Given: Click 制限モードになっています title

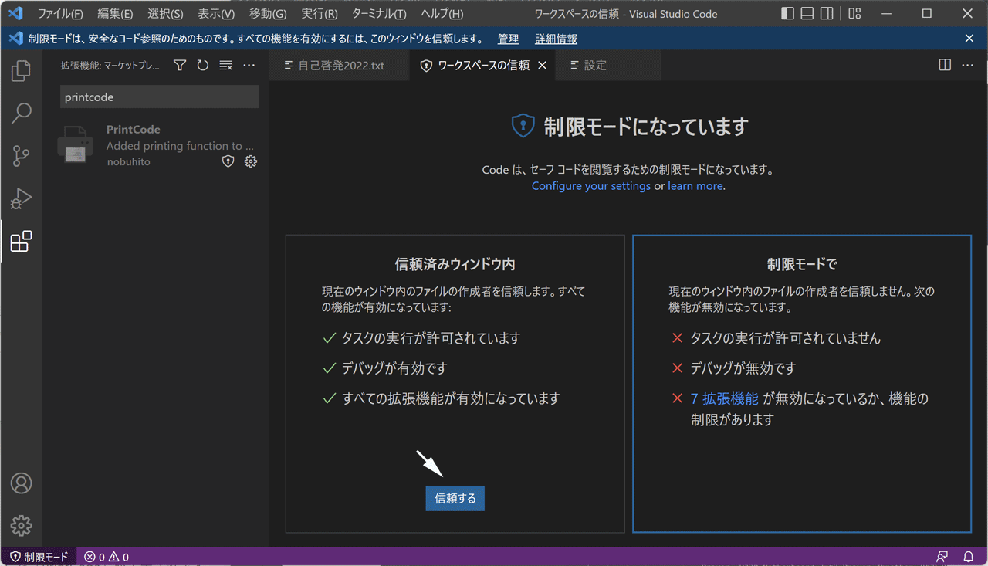Looking at the screenshot, I should (x=647, y=127).
